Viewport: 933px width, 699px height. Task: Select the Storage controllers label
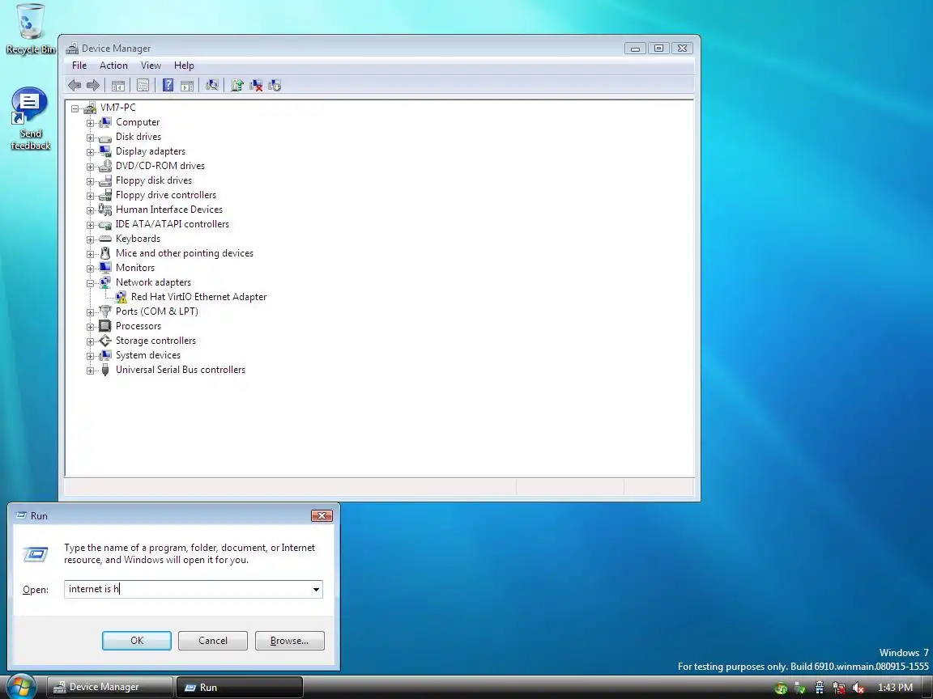155,341
